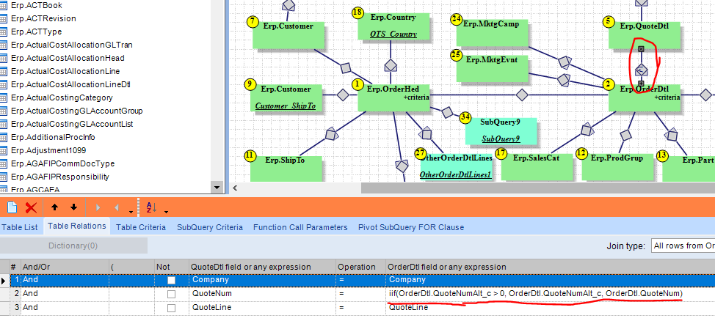The width and height of the screenshot is (715, 321).
Task: Select the Erp.Adjustment1099 table icon
Action: pyautogui.click(x=4, y=150)
